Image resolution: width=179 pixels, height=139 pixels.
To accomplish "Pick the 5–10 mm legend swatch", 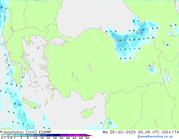I will [x=31, y=135].
